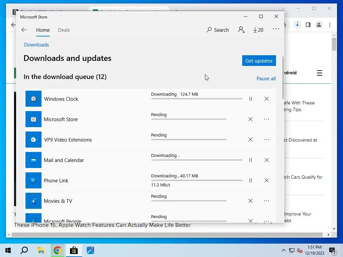Pause the Mail and Calendar download
Screen dimensions: 343x257
pos(251,160)
